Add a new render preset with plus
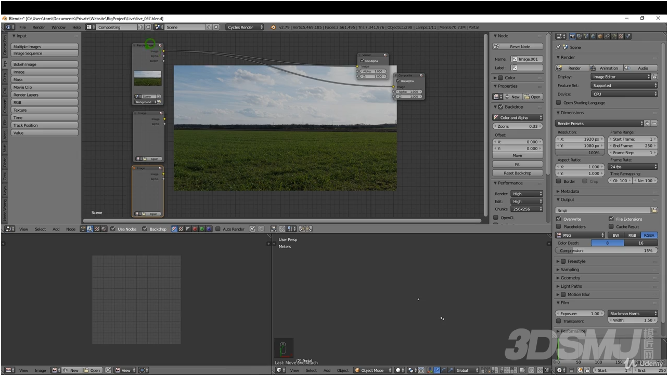Screen dimensions: 668x376 tap(647, 124)
